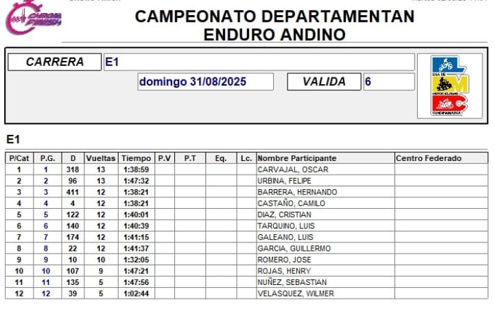The height and width of the screenshot is (311, 494).
Task: Click the VALIDA label box
Action: [324, 82]
